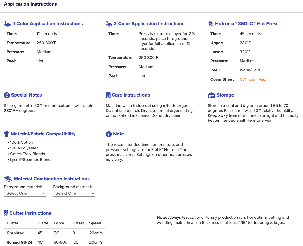Click the Cutter Instructions heading
The image size is (303, 246).
[x=30, y=213]
